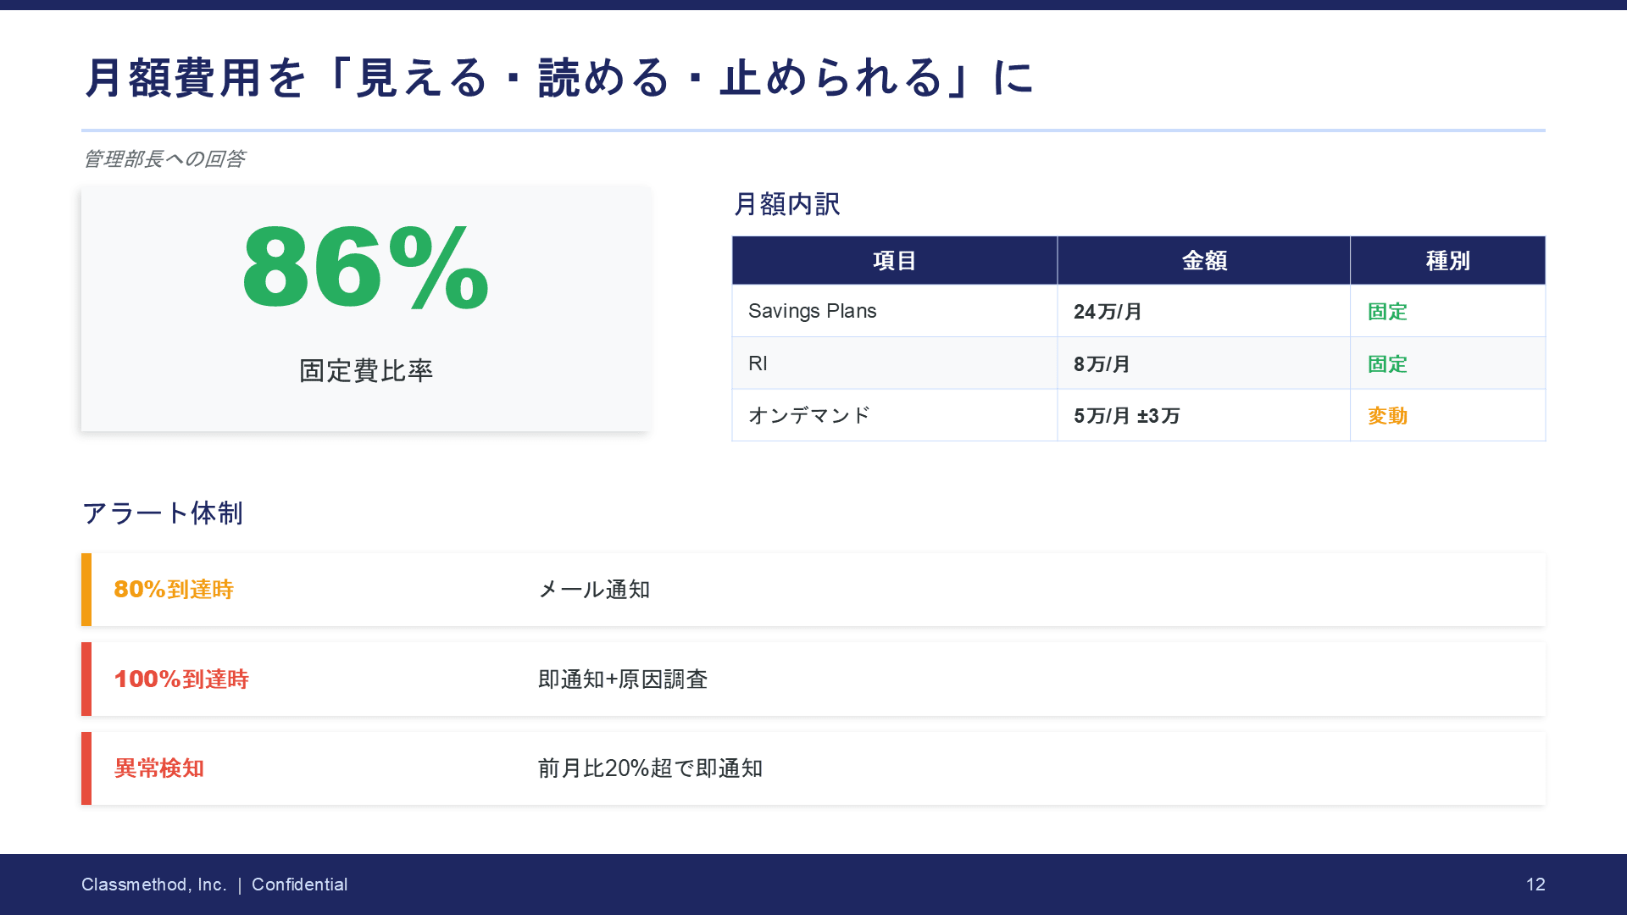Select the large 86% figure
1627x915 pixels.
365,269
